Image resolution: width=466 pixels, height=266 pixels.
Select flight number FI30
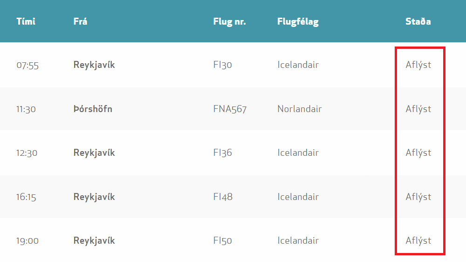222,65
